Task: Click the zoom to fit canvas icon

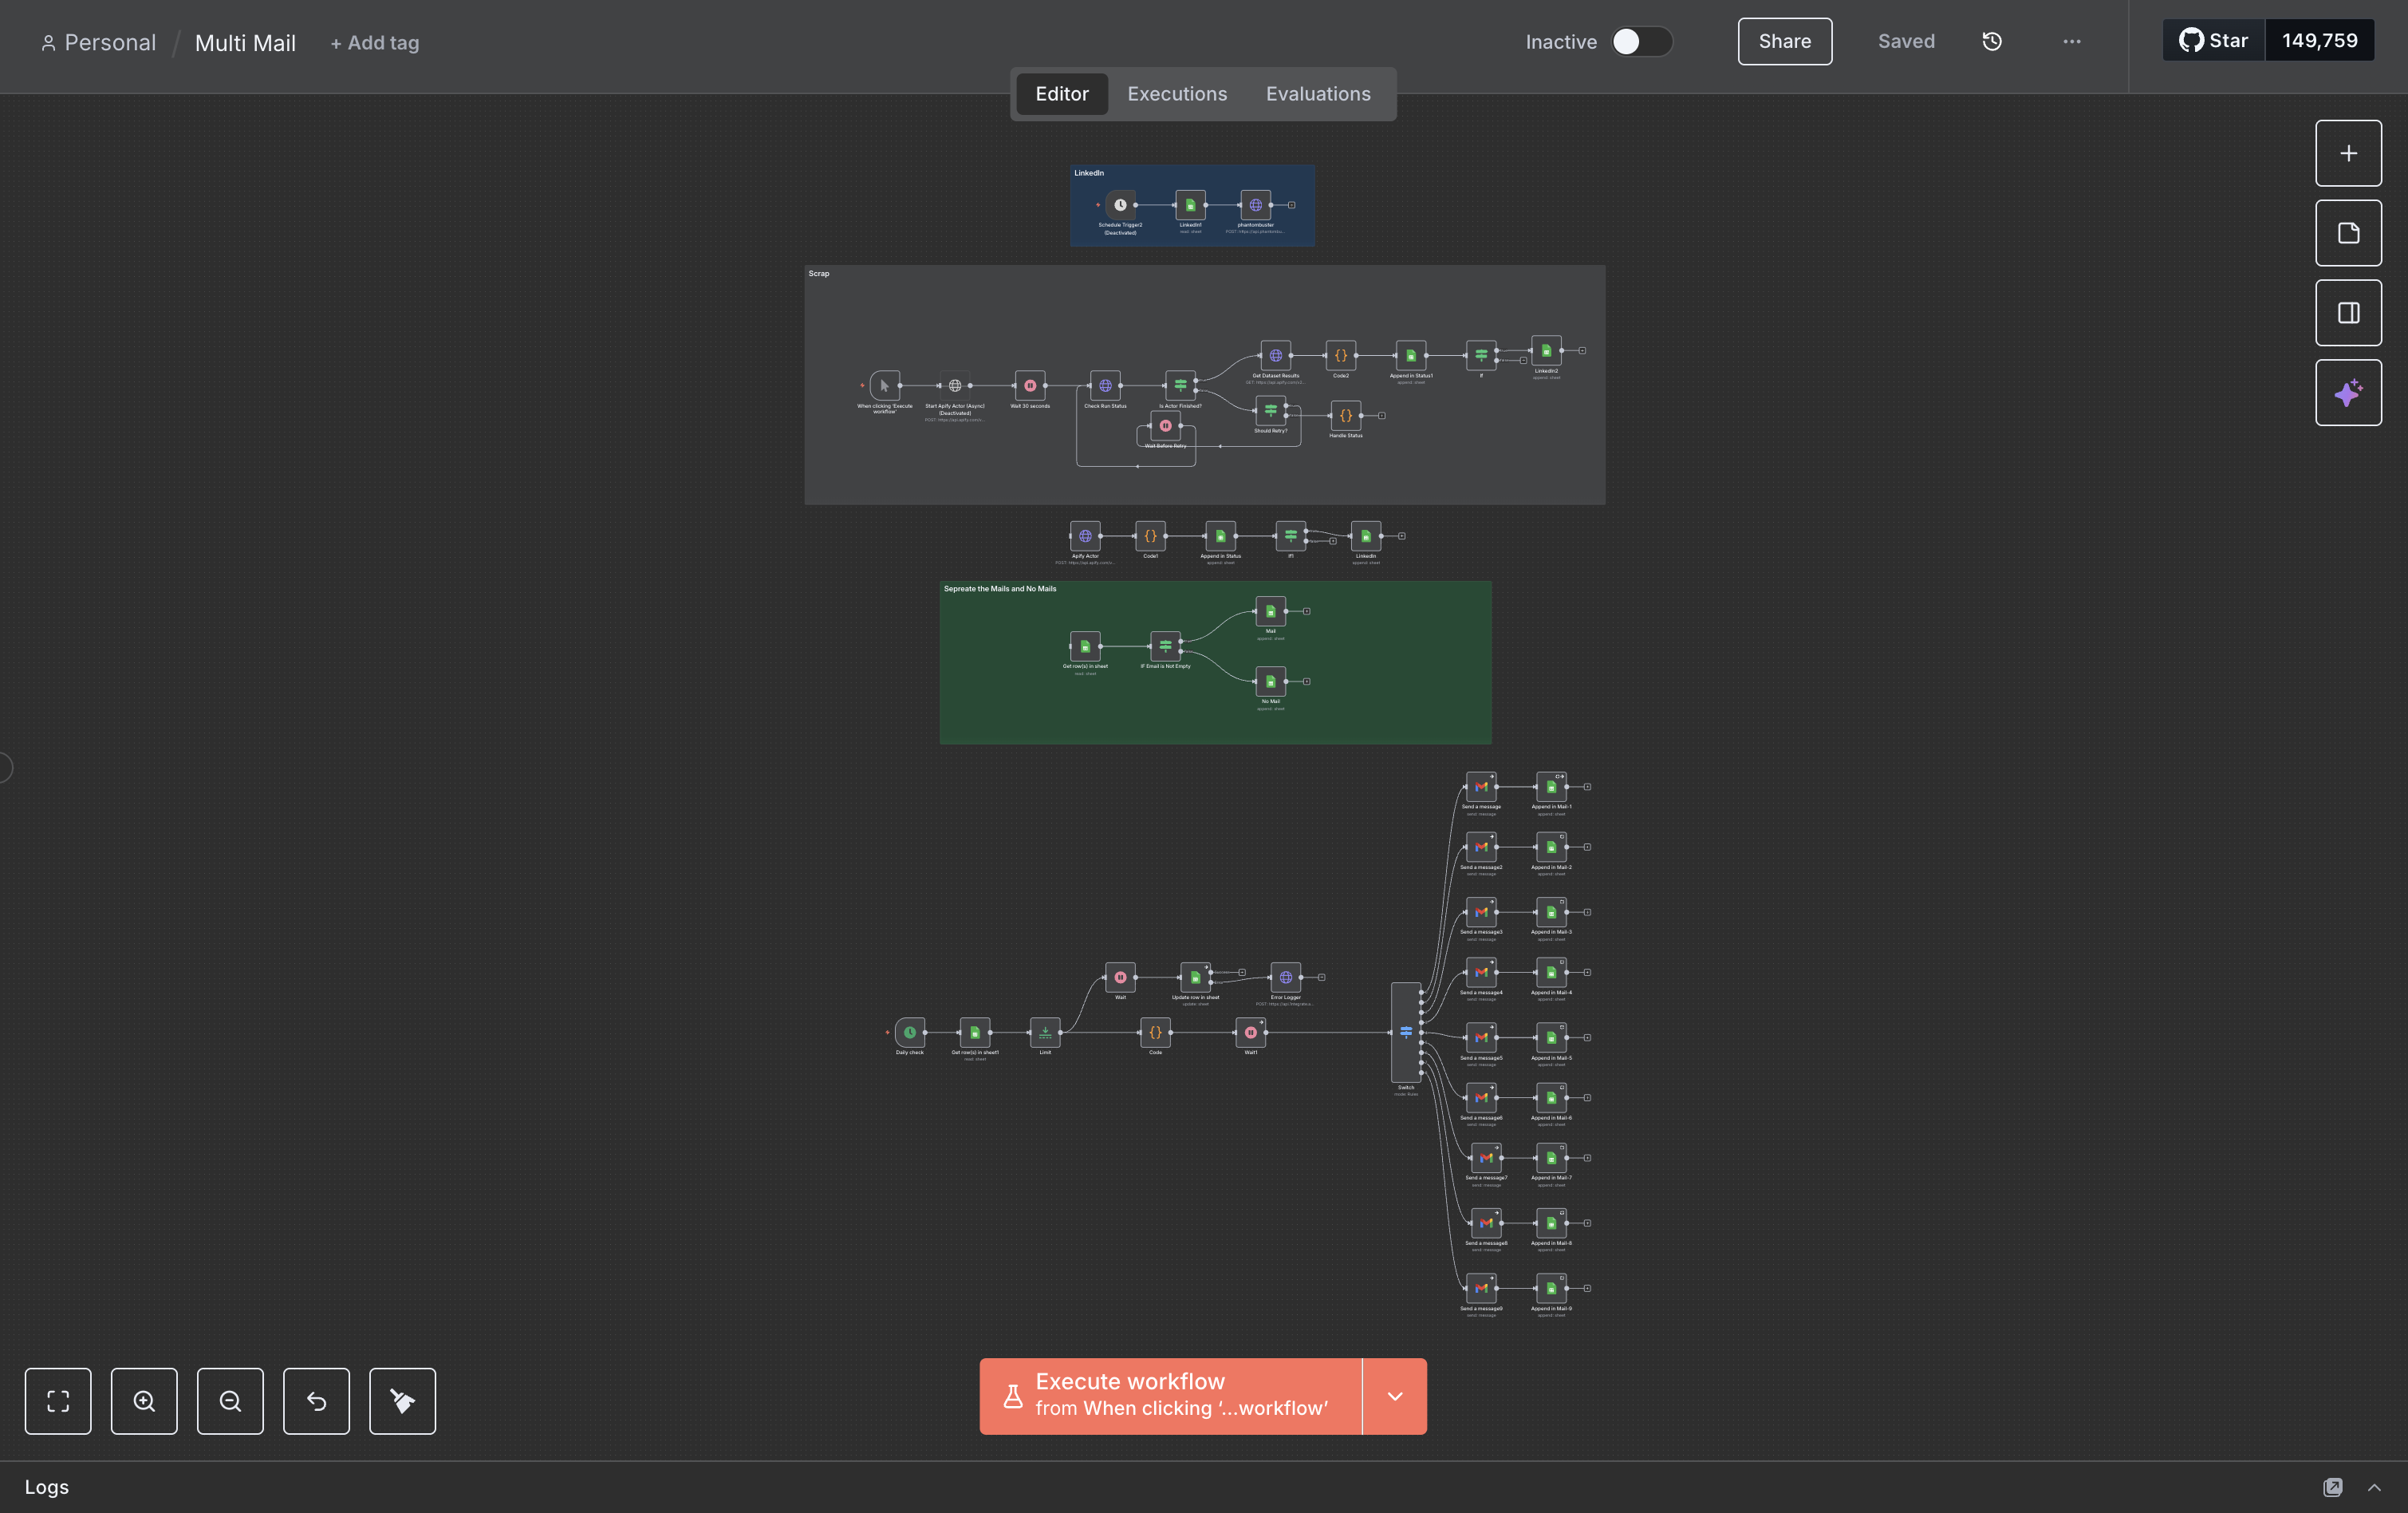Action: 58,1401
